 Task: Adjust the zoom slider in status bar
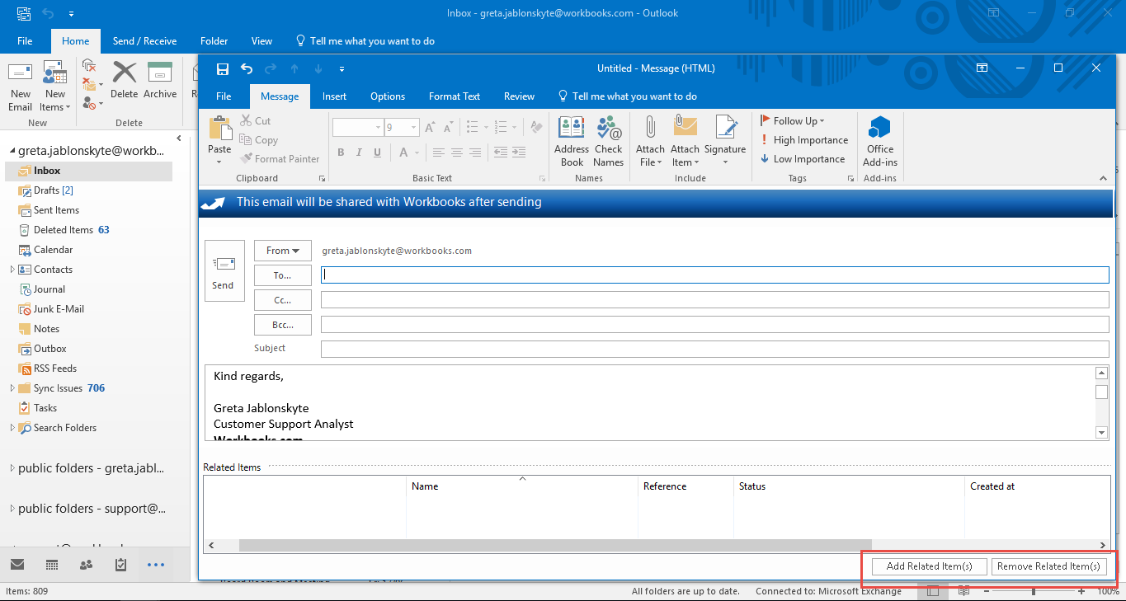1034,591
